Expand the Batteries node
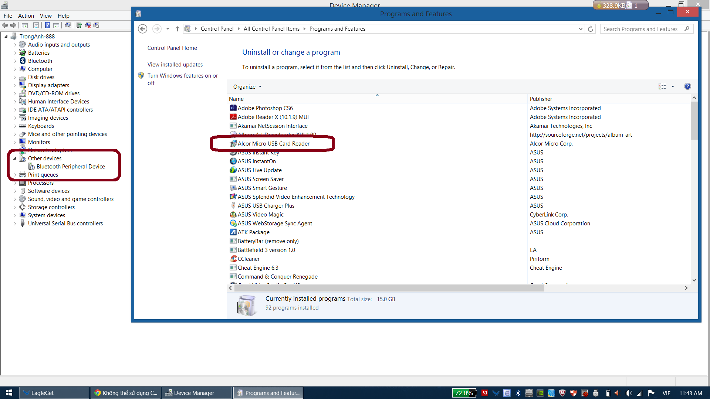Viewport: 710px width, 399px height. click(x=15, y=53)
